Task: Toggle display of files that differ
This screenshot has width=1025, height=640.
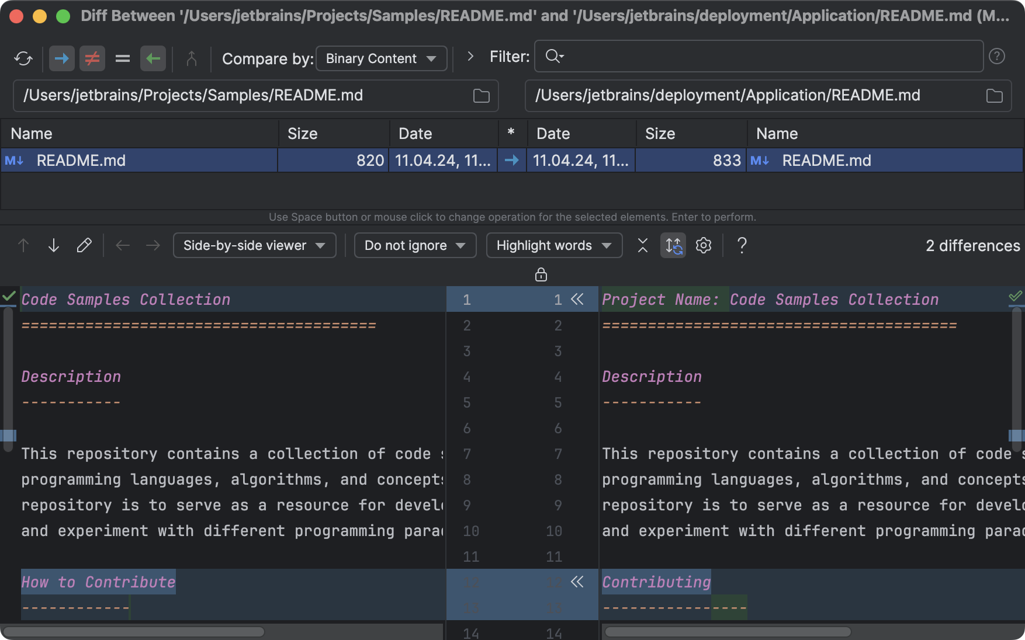Action: tap(92, 58)
